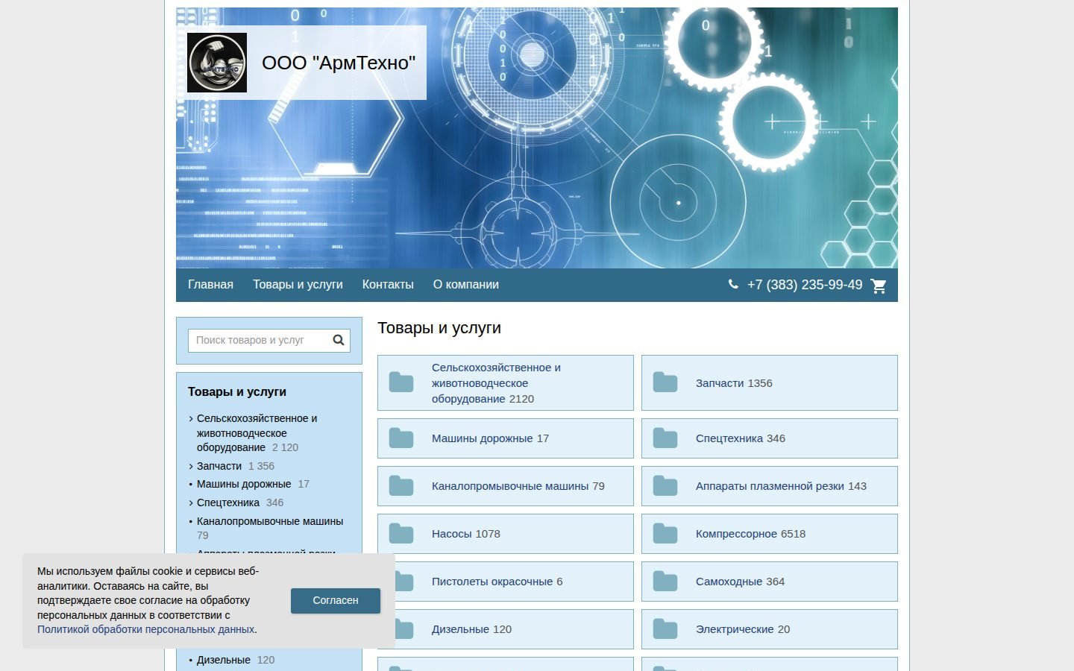This screenshot has height=671, width=1074.
Task: Open the shopping cart icon
Action: click(879, 286)
